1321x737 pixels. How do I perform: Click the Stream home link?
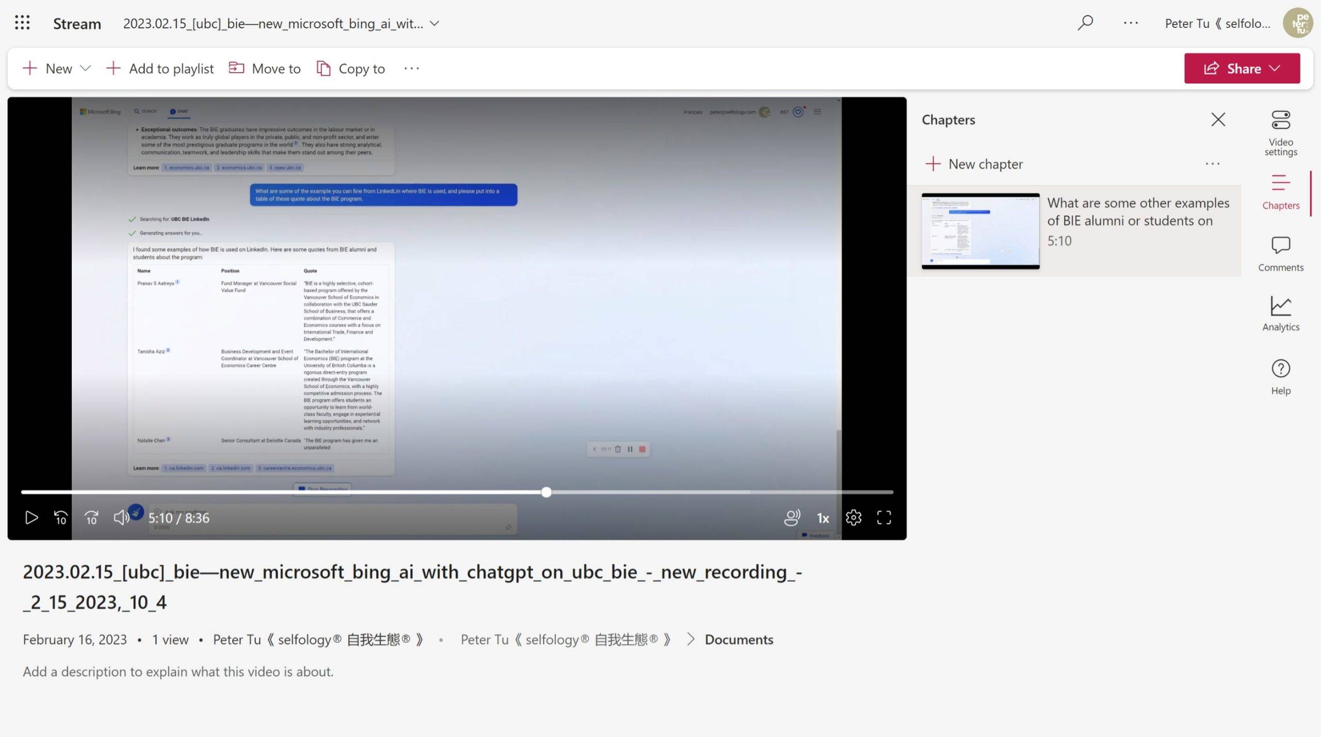pos(77,24)
